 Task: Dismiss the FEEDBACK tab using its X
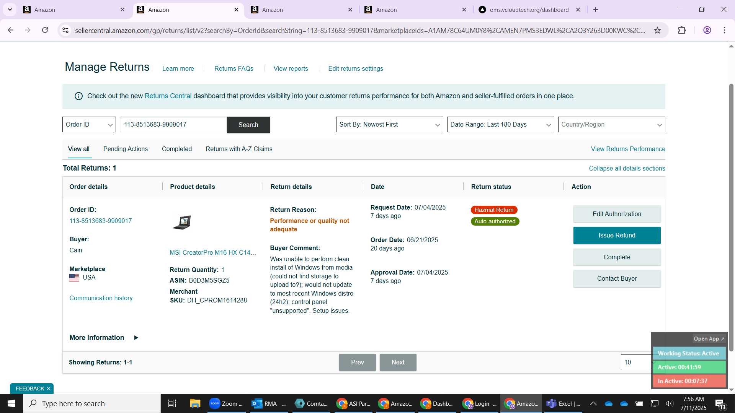49,389
